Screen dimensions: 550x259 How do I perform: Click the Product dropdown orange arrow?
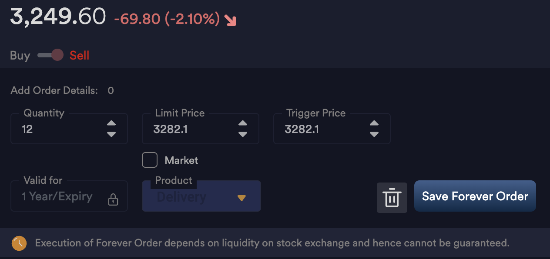[x=242, y=198]
